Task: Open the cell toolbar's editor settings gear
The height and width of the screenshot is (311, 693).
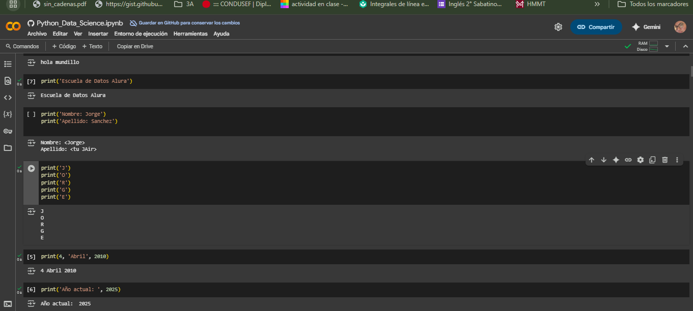Action: pos(641,160)
